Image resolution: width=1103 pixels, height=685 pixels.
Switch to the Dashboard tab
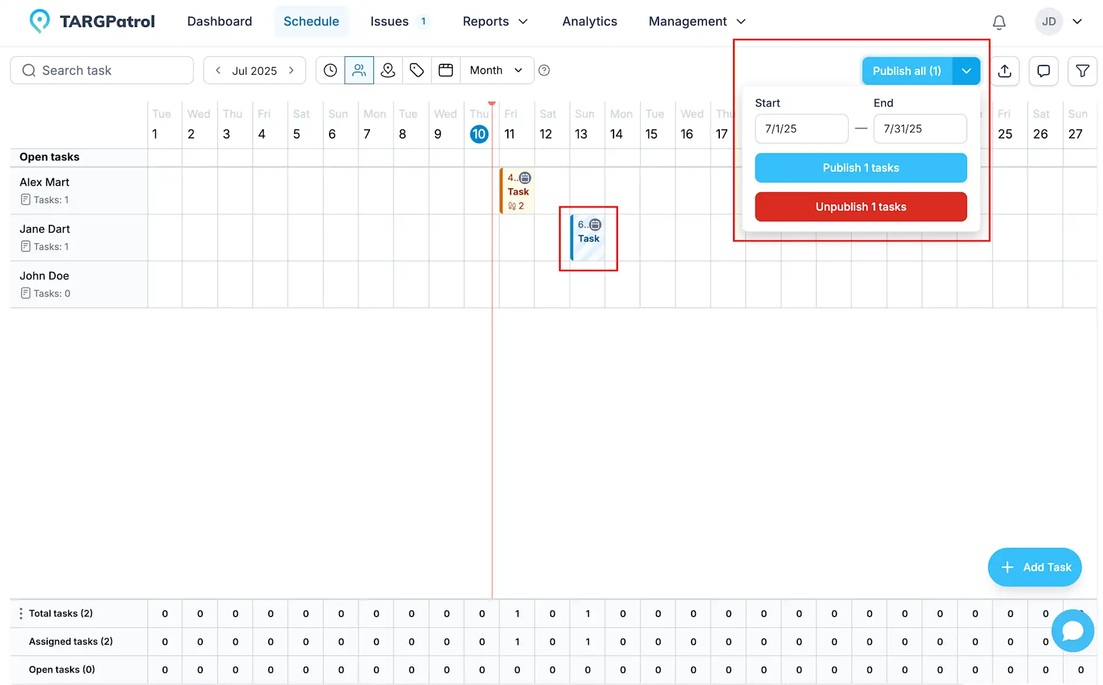click(x=219, y=21)
